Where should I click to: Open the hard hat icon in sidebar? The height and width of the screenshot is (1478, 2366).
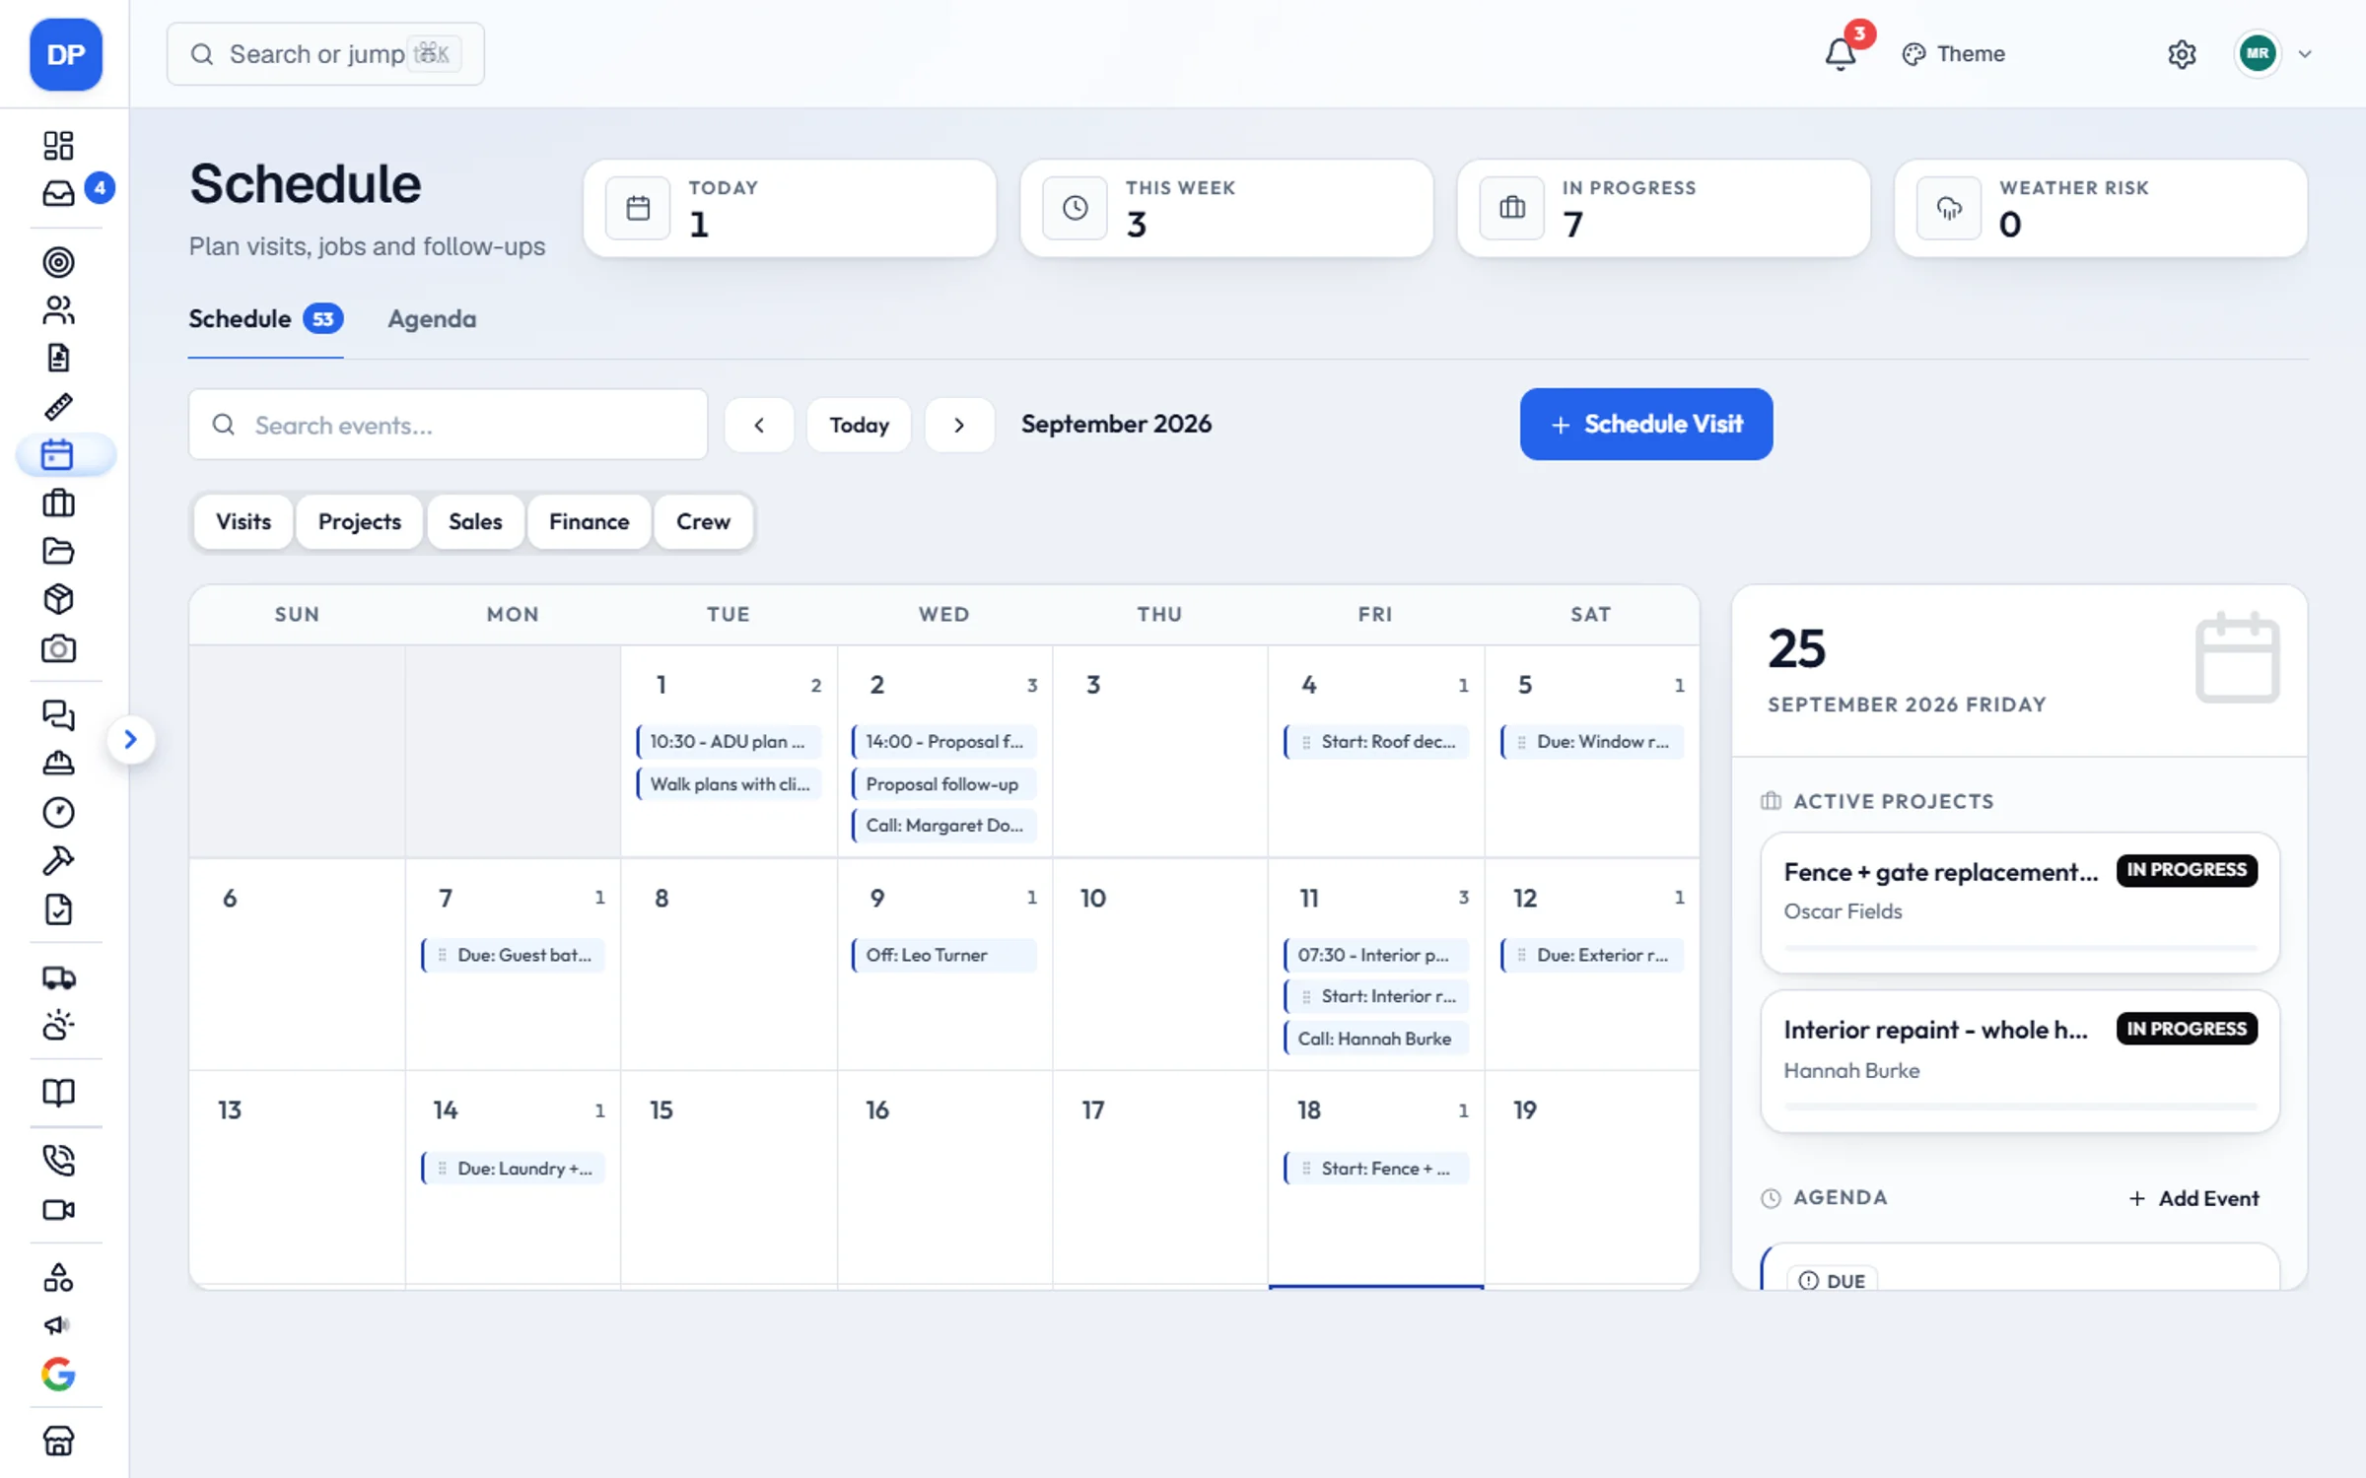coord(59,764)
